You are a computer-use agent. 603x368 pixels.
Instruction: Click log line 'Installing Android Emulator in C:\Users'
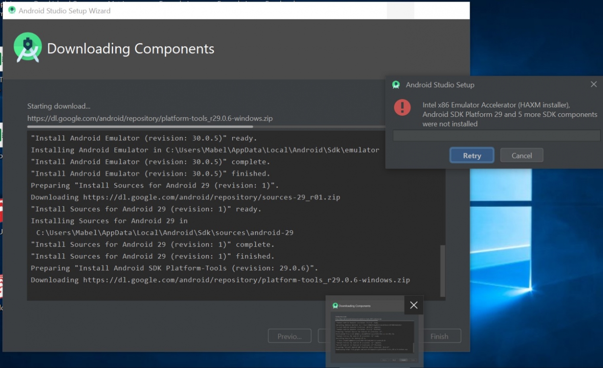205,150
